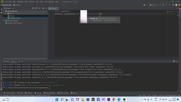Click the Debug bug icon
The width and height of the screenshot is (181, 102).
(x=163, y=5)
